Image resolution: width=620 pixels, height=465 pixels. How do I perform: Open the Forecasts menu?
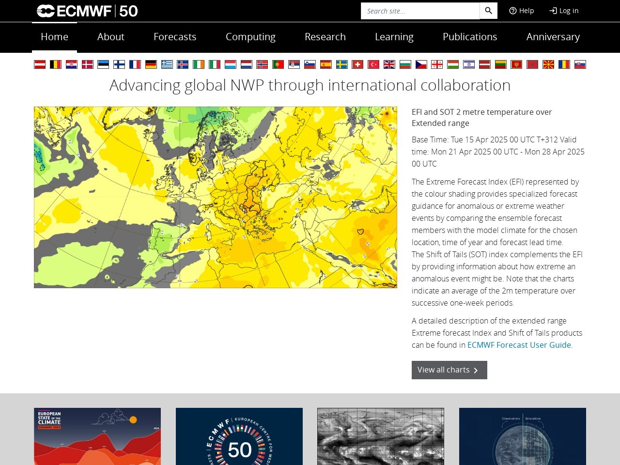175,37
